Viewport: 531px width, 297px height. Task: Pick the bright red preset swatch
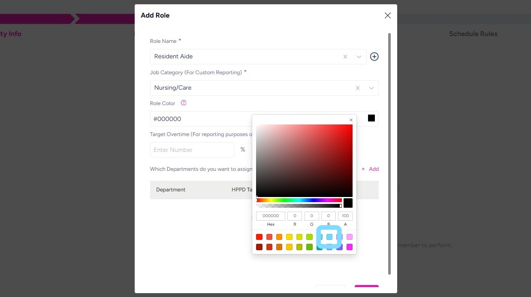click(x=259, y=237)
